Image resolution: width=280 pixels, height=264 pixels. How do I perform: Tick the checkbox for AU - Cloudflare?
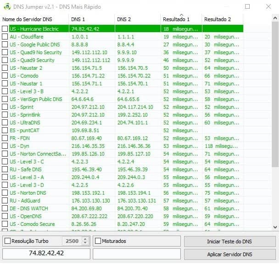tap(5, 36)
